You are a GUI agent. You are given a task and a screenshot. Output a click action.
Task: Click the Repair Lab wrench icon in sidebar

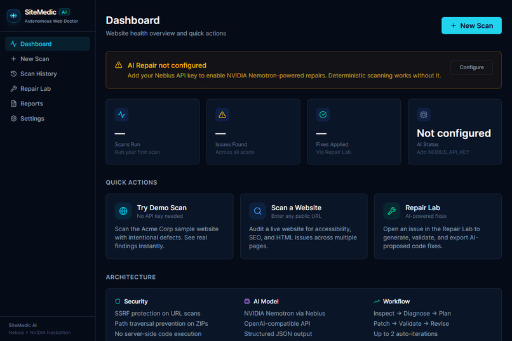point(13,89)
